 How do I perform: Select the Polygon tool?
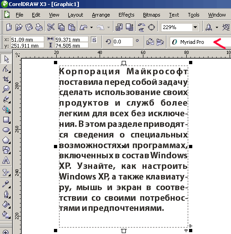(x=6, y=140)
